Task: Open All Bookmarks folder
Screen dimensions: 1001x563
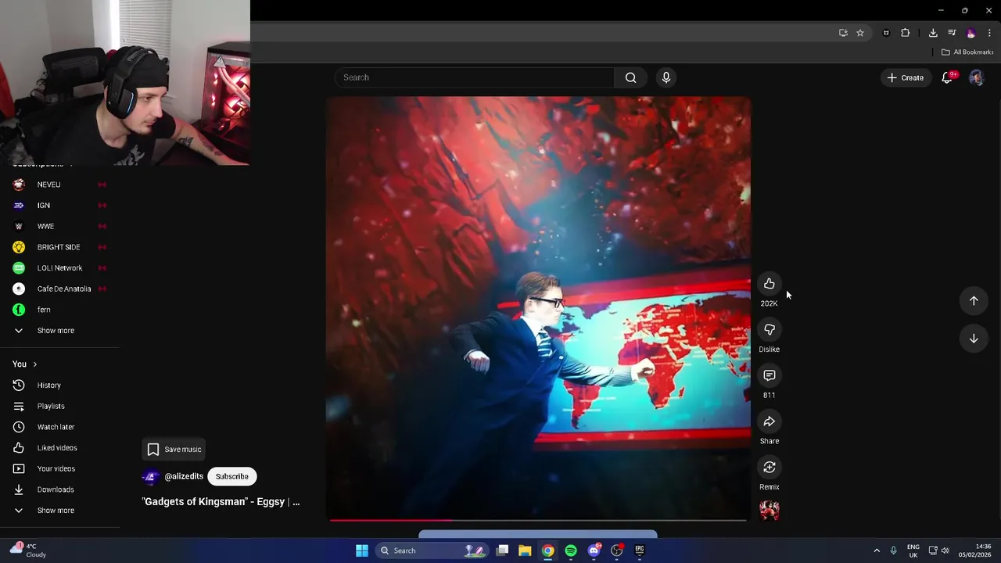Action: coord(967,52)
